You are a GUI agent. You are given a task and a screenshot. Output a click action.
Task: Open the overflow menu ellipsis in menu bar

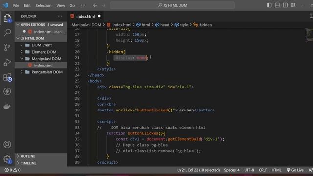point(83,5)
